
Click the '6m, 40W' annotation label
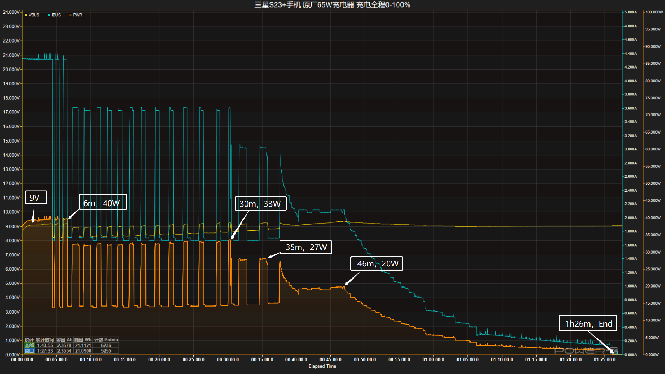click(103, 203)
